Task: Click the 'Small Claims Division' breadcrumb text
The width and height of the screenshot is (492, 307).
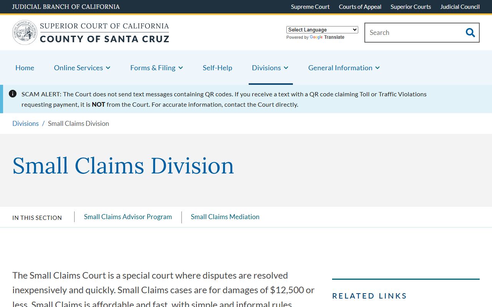Action: (78, 123)
